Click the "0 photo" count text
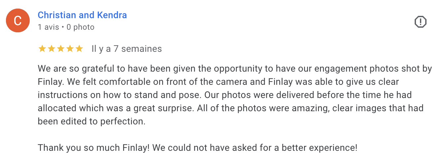Viewport: 447px width, 163px height. (81, 27)
